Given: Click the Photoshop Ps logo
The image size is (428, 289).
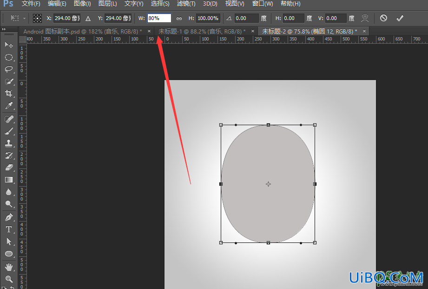Looking at the screenshot, I should point(8,4).
